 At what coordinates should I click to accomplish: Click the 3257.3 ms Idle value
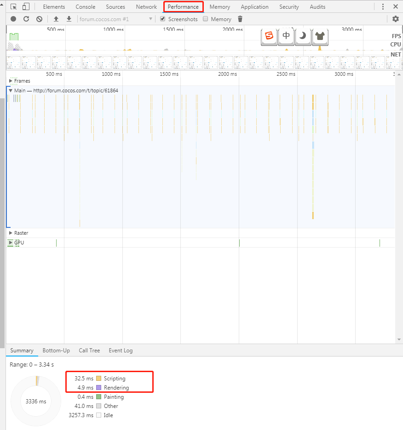click(81, 415)
